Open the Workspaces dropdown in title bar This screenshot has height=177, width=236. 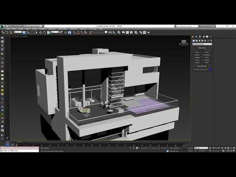35,26
